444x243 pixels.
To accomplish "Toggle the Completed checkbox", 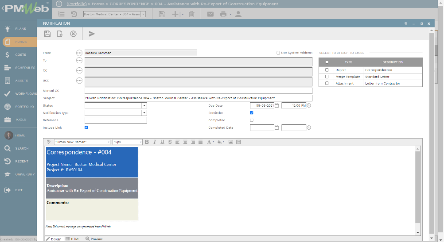I will pyautogui.click(x=251, y=120).
